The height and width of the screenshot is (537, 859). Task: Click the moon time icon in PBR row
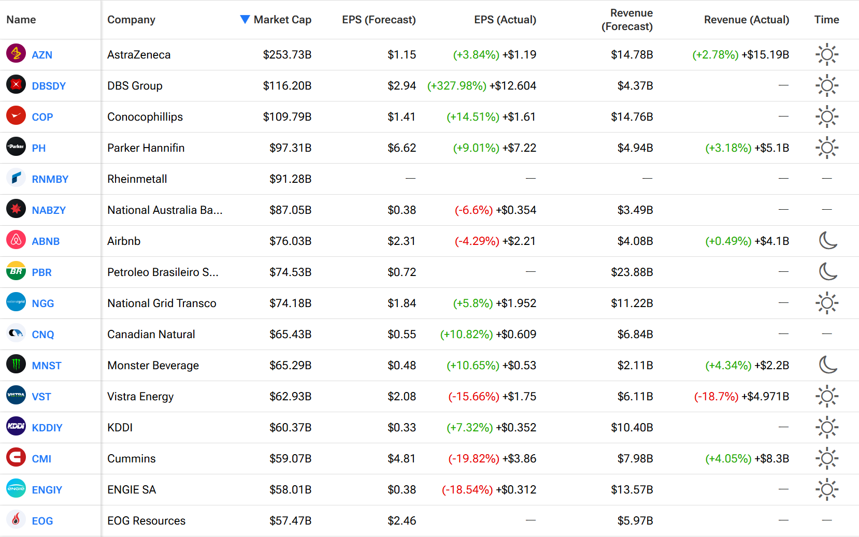coord(828,271)
